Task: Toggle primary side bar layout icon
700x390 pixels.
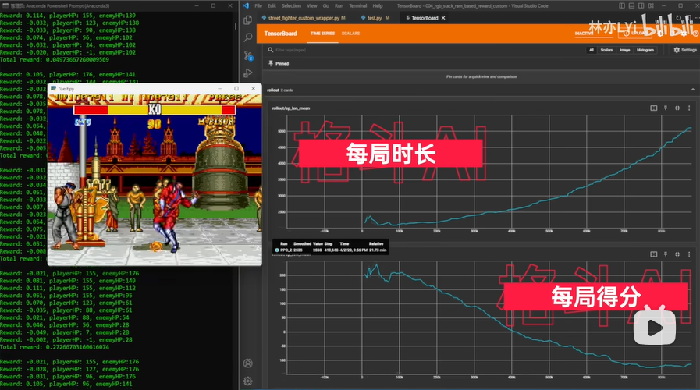Action: tap(622, 5)
